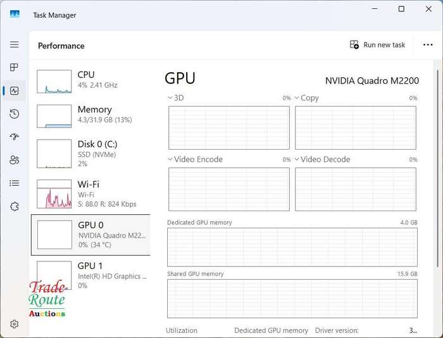Screen dimensions: 443x338
Task: Click the Utilization label at bottom
Action: [x=182, y=330]
